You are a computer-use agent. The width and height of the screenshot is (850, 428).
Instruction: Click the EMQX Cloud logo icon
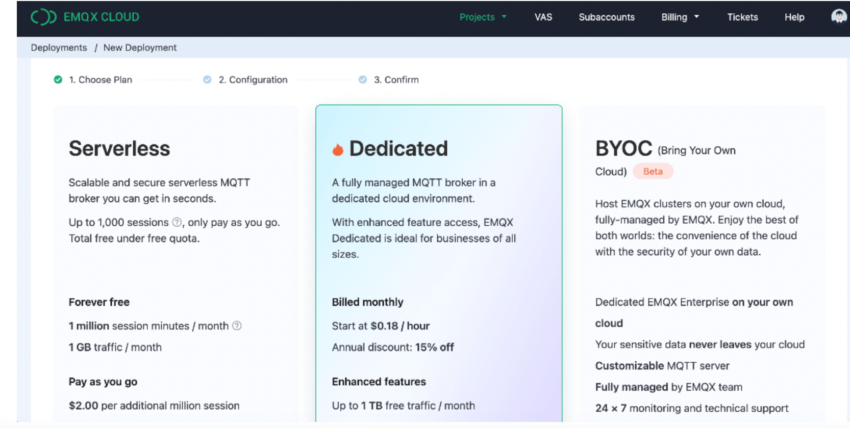[43, 17]
